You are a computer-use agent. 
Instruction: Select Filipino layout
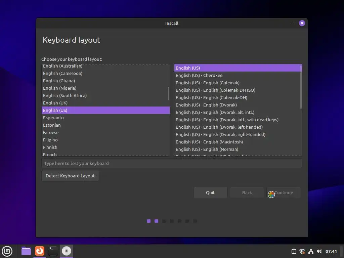pos(105,140)
